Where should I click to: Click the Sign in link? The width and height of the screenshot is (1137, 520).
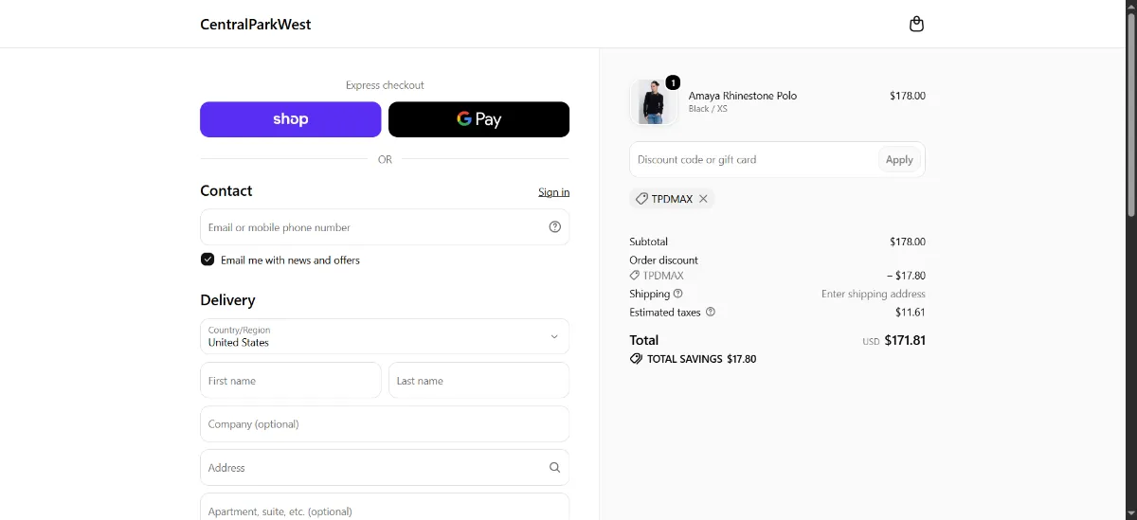pos(553,192)
